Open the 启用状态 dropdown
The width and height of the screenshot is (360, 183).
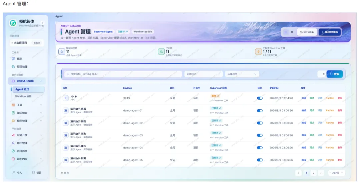click(x=203, y=74)
